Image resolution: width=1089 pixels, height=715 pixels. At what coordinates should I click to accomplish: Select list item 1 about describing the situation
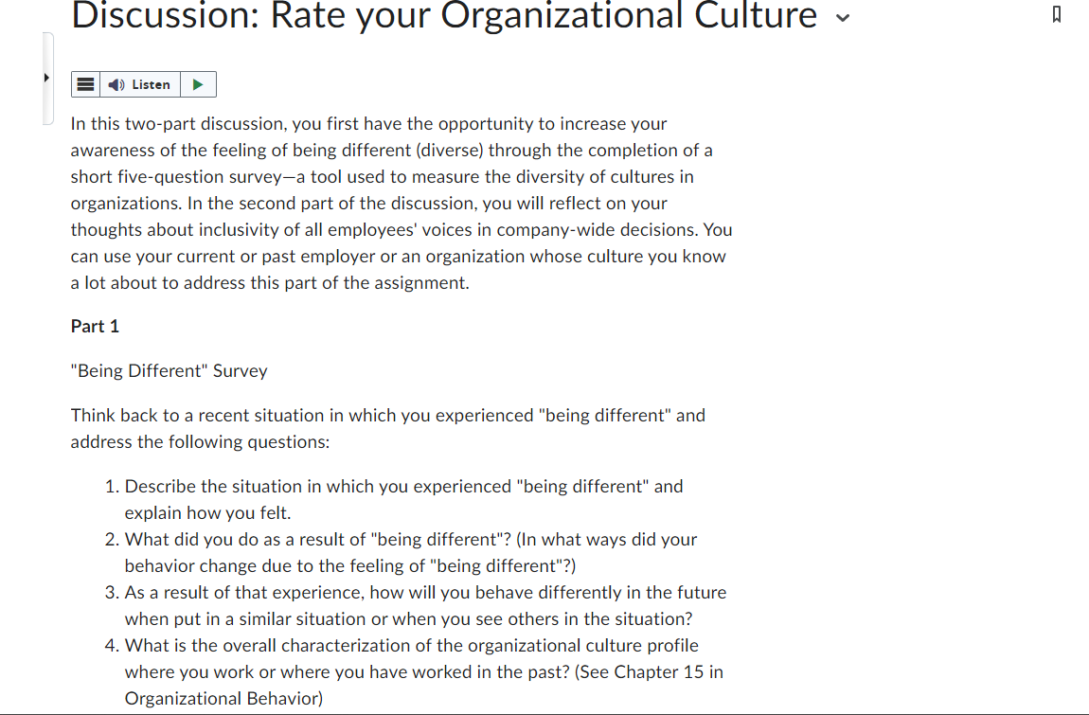403,500
